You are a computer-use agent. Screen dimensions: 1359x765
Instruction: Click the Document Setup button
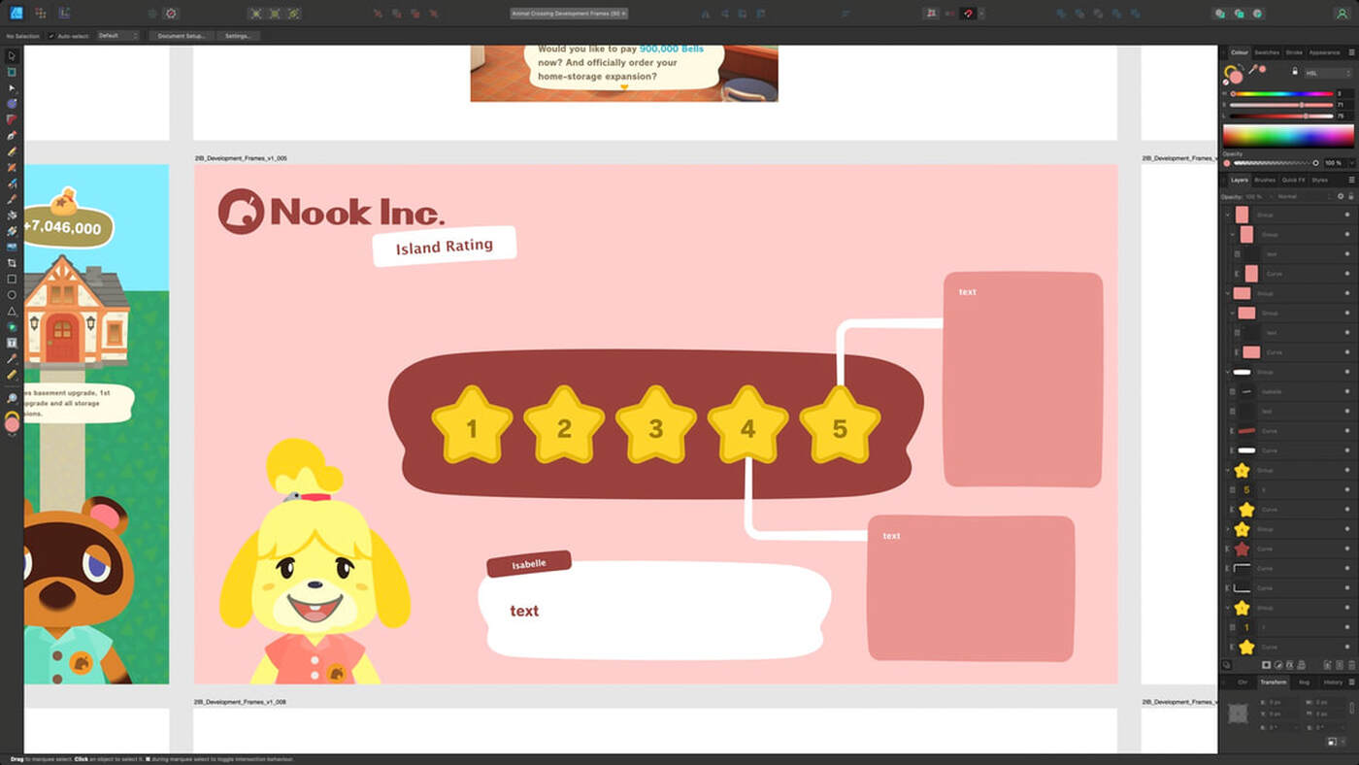click(x=182, y=36)
